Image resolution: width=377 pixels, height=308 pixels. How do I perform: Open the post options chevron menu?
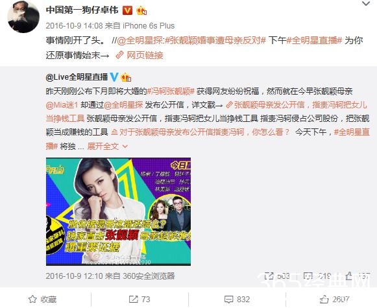366,4
